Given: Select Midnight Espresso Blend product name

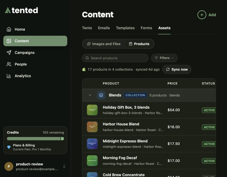Looking at the screenshot, I should [x=125, y=141].
